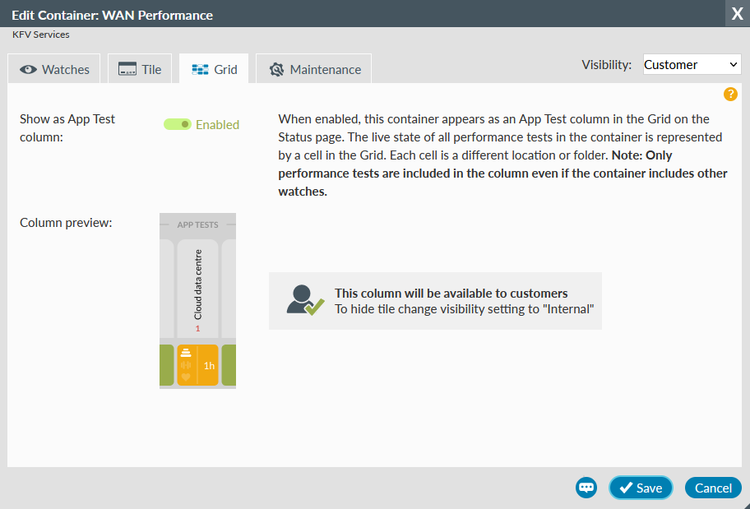The height and width of the screenshot is (509, 750).
Task: Click the Maintenance tab's gear icon
Action: tap(276, 70)
